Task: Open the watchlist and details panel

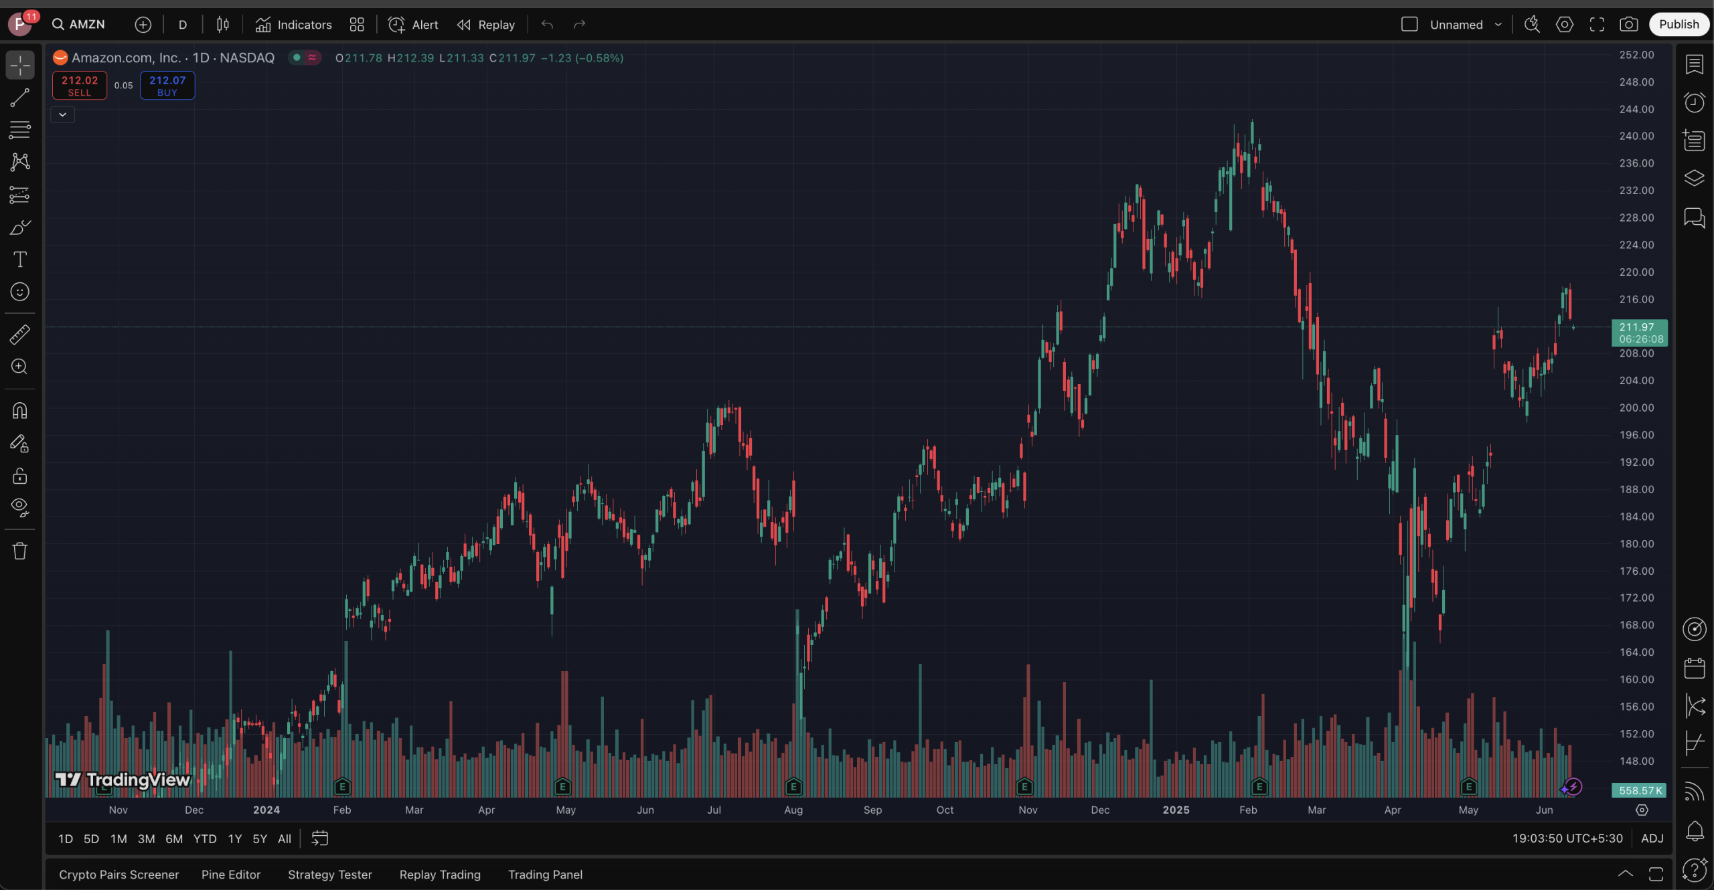Action: 1695,64
